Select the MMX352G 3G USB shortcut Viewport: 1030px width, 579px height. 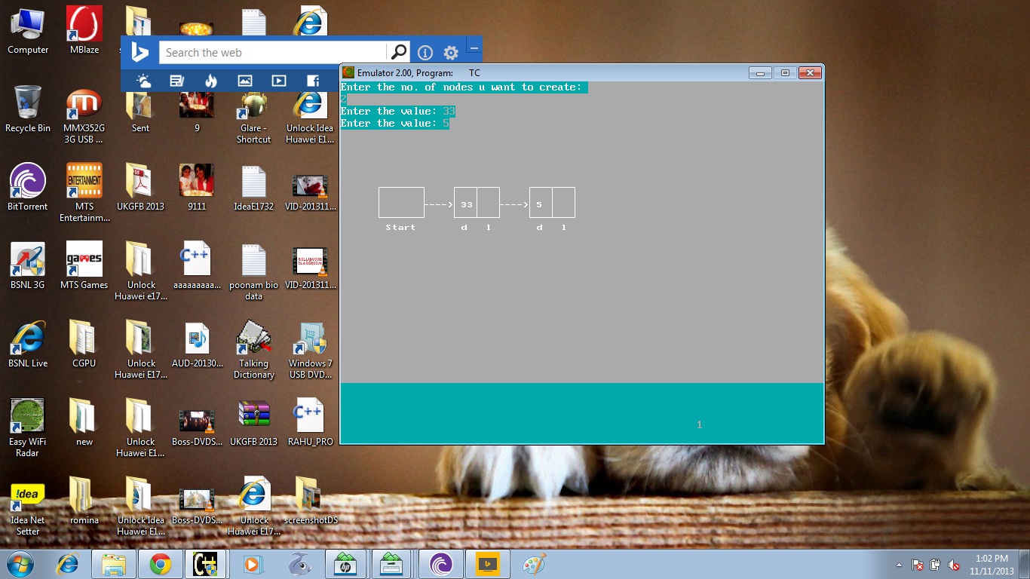click(84, 115)
